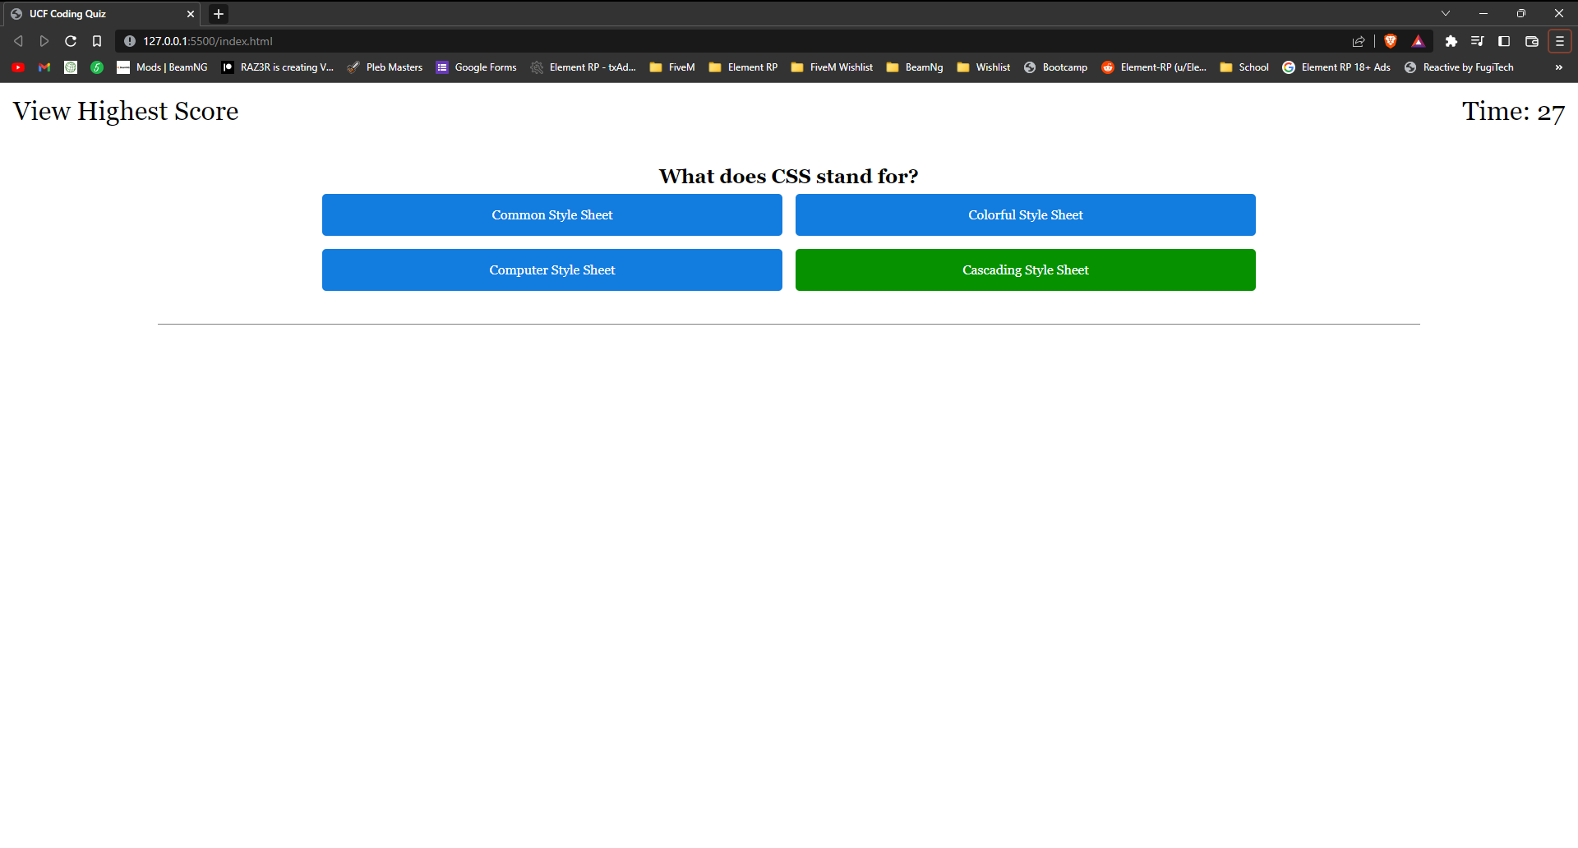Choose the Cascading Style Sheet answer

[x=1026, y=270]
